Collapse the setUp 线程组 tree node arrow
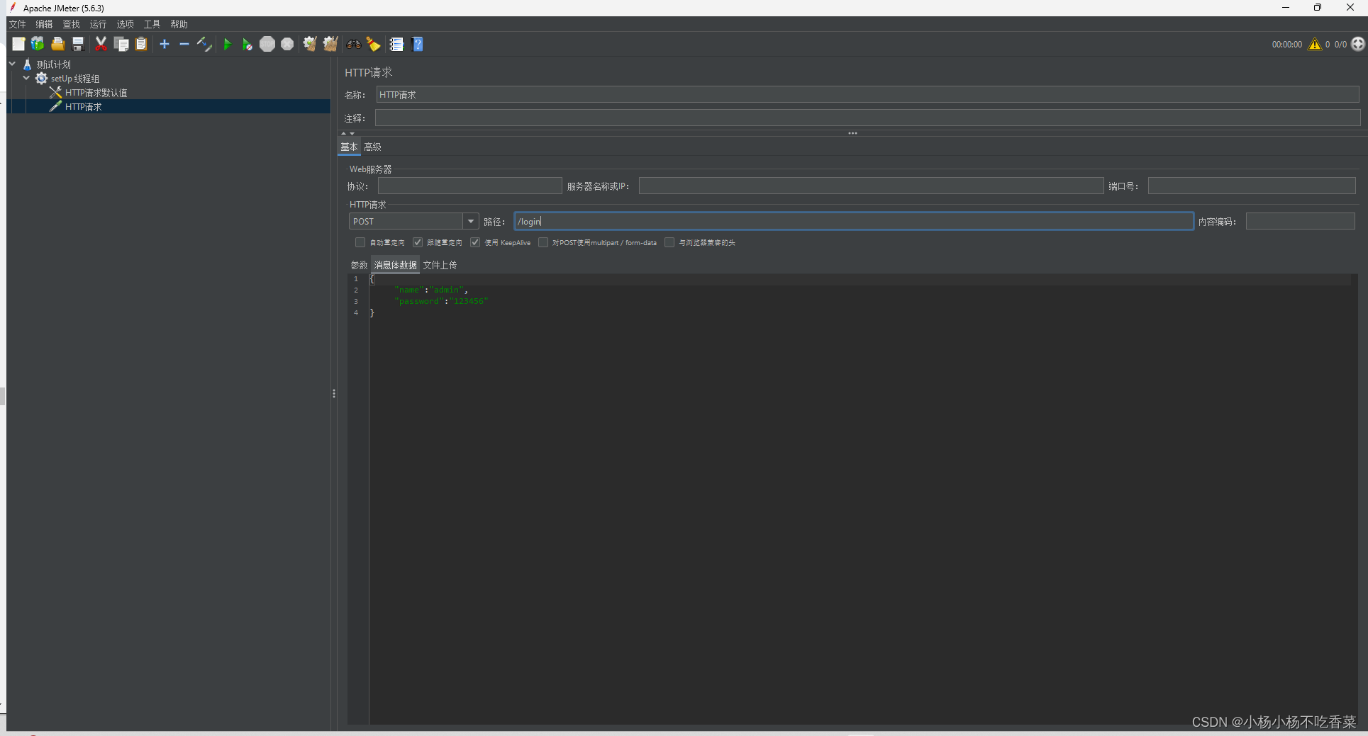This screenshot has width=1368, height=736. point(26,78)
